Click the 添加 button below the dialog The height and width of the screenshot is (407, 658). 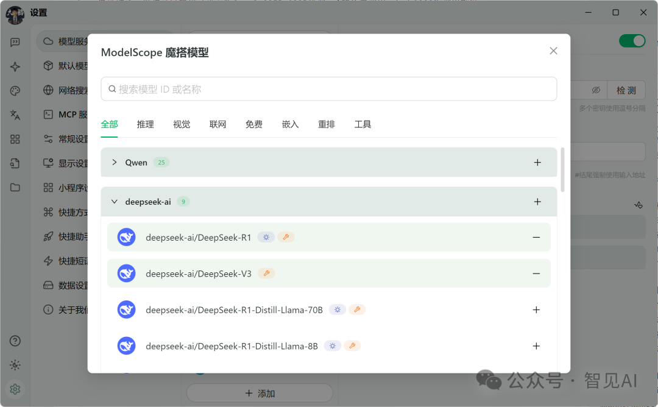pos(260,393)
